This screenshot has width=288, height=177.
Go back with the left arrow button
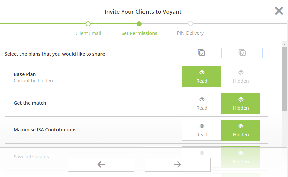101,165
